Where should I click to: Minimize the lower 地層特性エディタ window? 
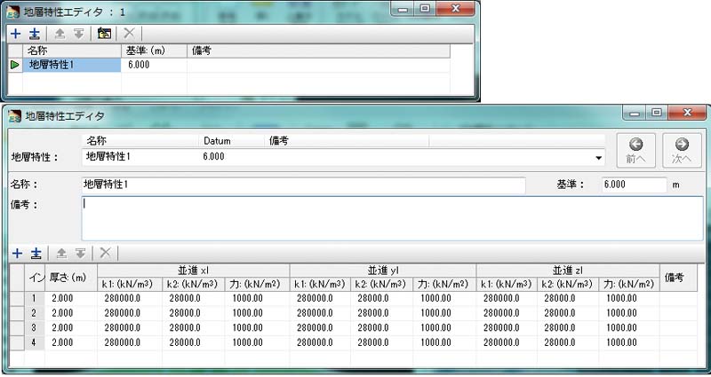pyautogui.click(x=635, y=113)
